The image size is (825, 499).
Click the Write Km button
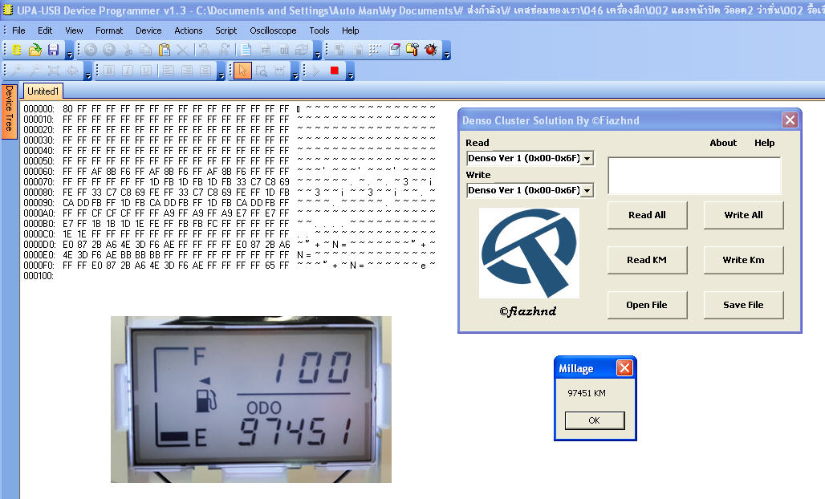(743, 260)
